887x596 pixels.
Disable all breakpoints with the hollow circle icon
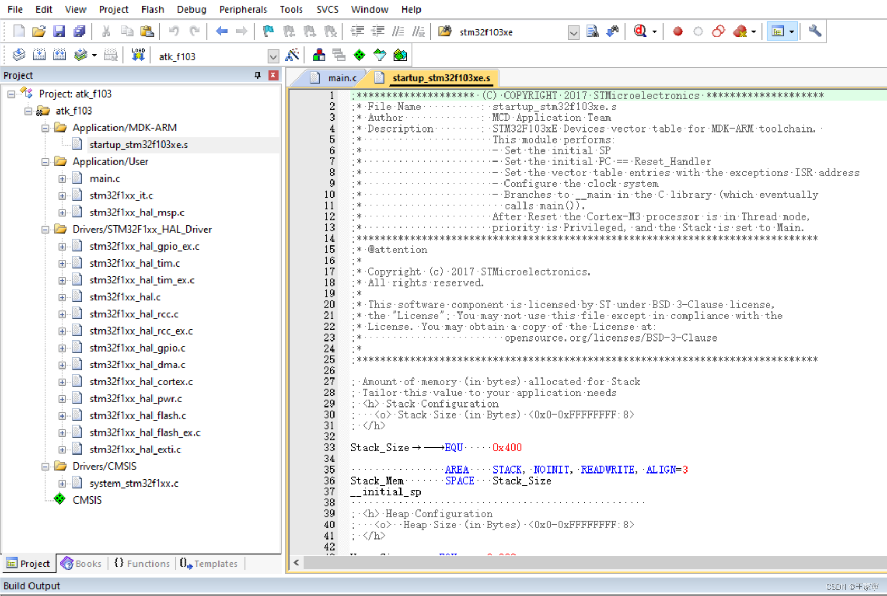pos(698,31)
